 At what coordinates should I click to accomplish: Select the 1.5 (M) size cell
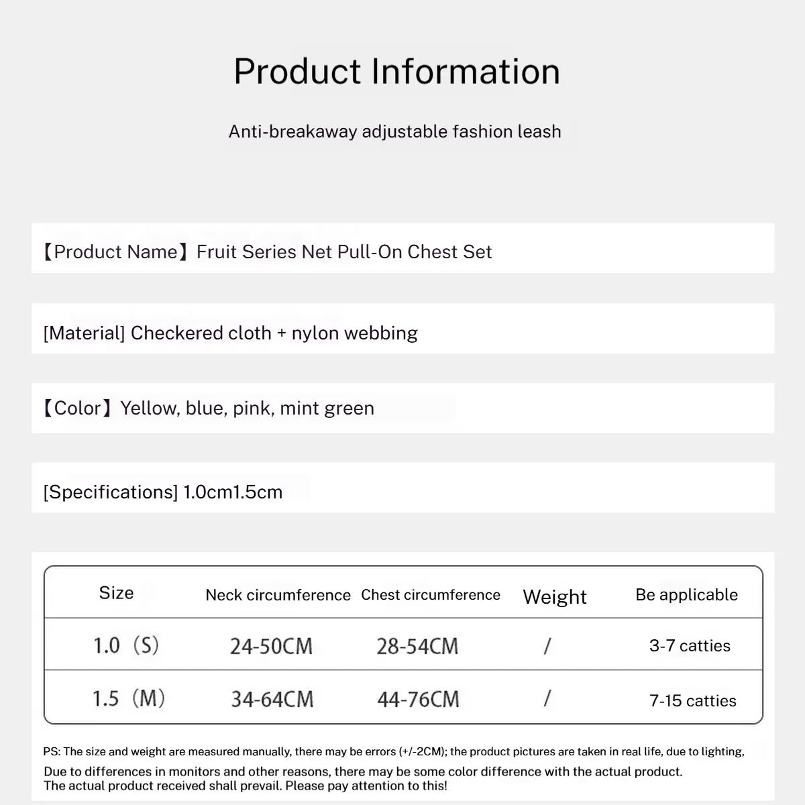pos(128,698)
